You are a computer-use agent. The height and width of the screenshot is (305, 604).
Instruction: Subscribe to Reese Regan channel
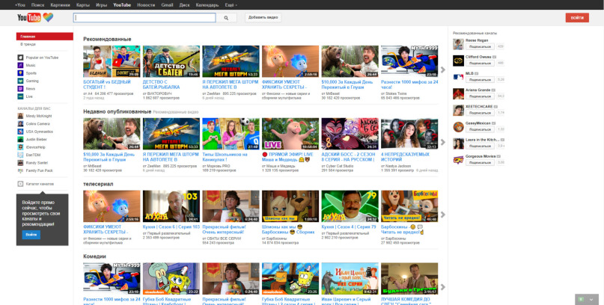tap(480, 46)
